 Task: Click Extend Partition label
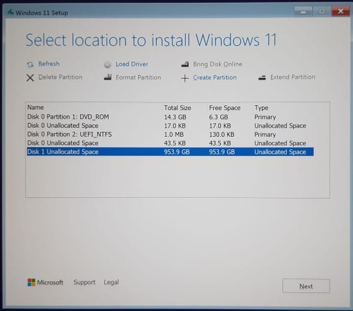click(x=293, y=77)
